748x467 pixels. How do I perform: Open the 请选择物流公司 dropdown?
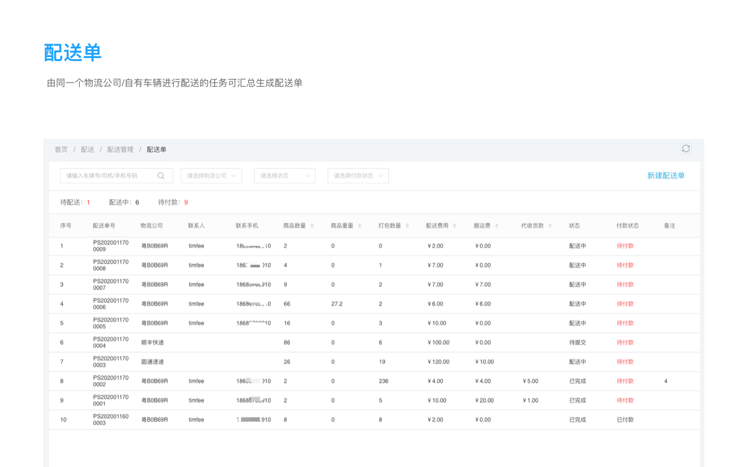211,176
